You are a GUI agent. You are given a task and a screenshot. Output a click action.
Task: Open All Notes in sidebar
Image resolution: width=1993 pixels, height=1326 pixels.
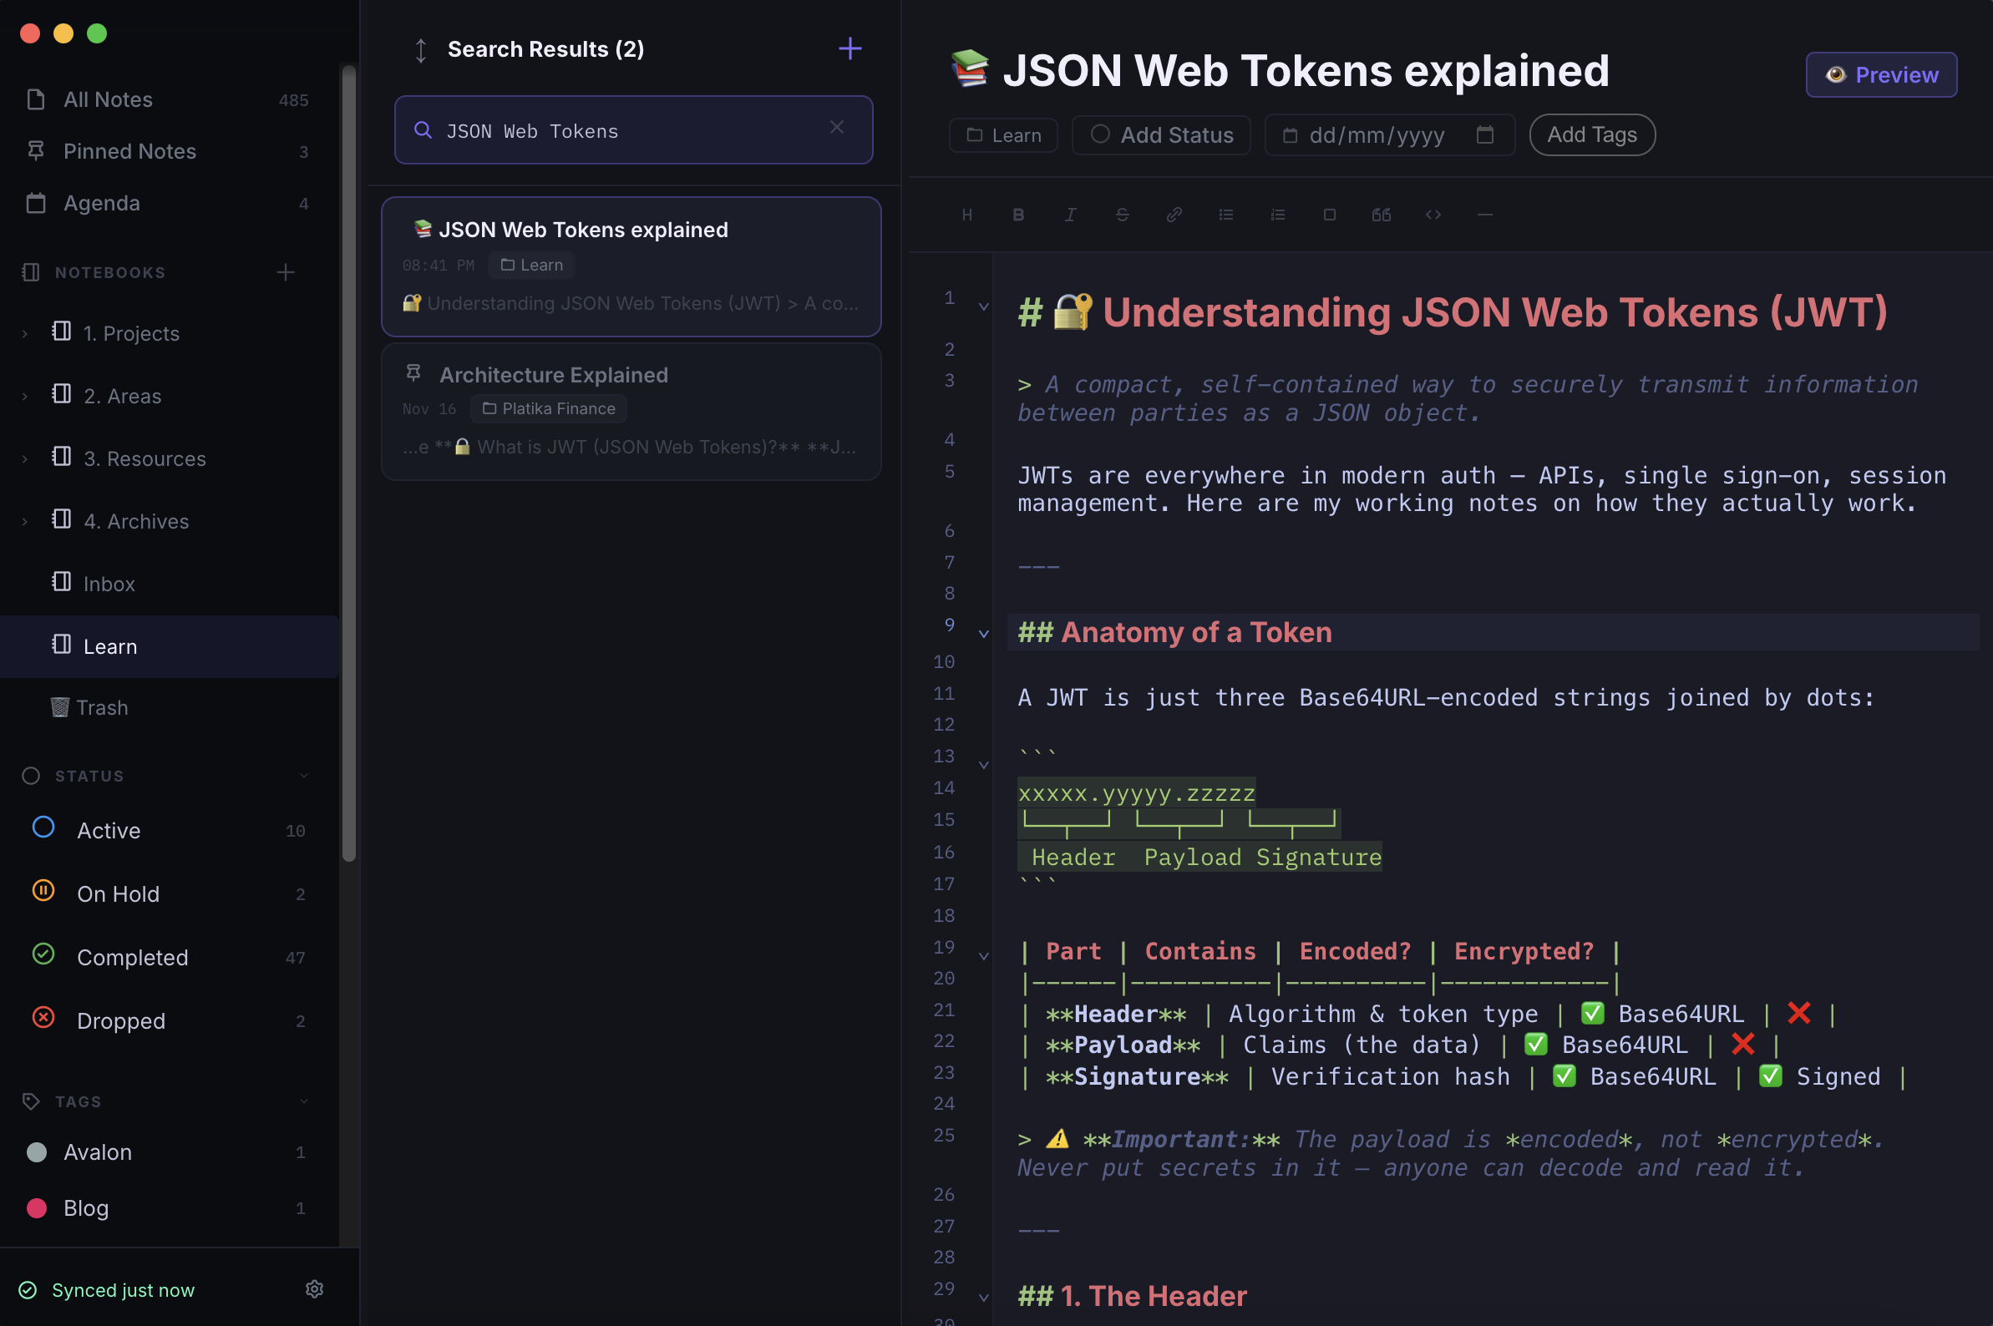tap(170, 100)
